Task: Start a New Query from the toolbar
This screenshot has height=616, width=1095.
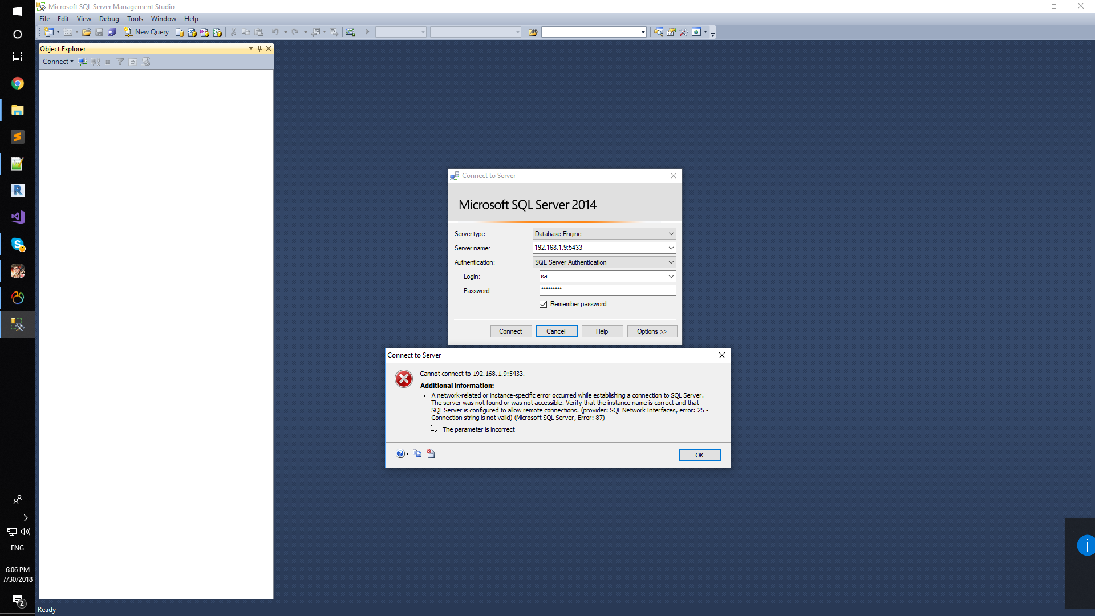Action: pos(147,32)
